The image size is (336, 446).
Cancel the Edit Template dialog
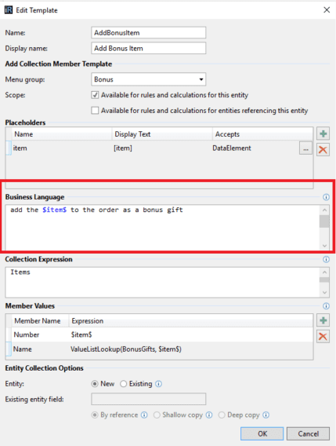tap(308, 433)
